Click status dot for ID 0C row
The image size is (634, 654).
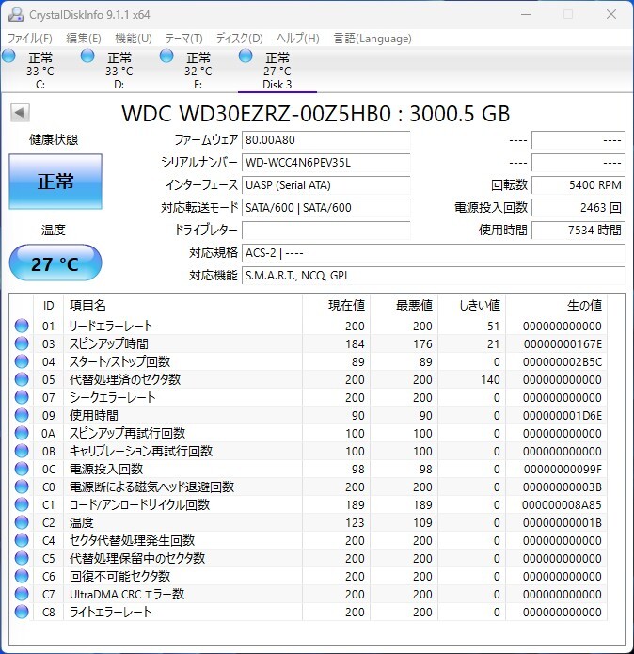tap(22, 470)
